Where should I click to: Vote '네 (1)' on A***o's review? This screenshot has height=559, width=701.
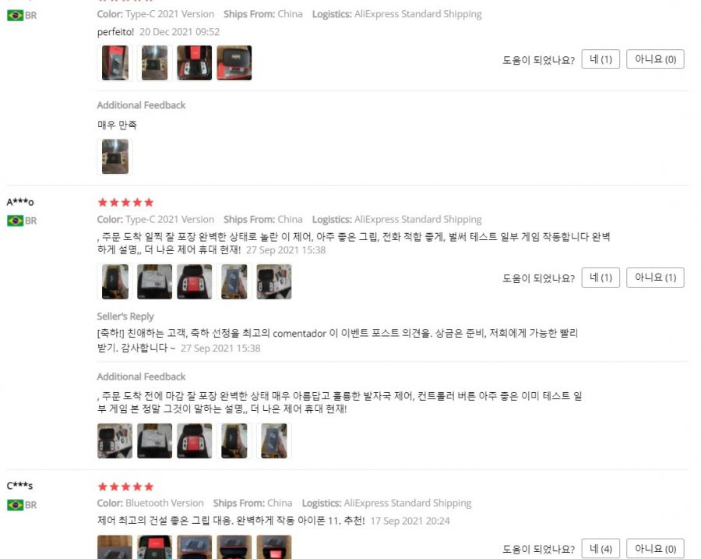601,278
